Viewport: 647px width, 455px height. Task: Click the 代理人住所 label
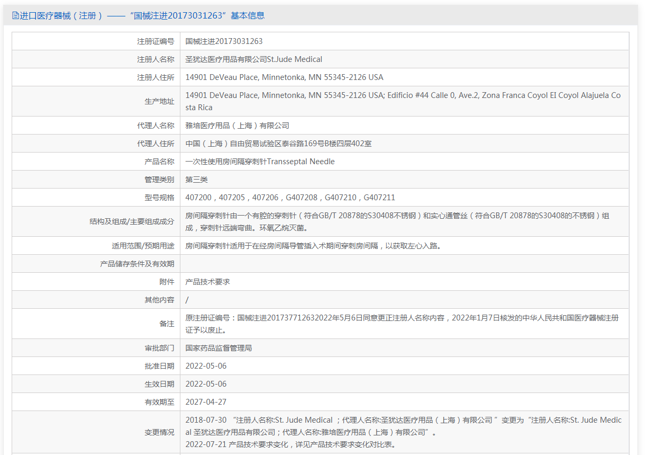pos(156,144)
